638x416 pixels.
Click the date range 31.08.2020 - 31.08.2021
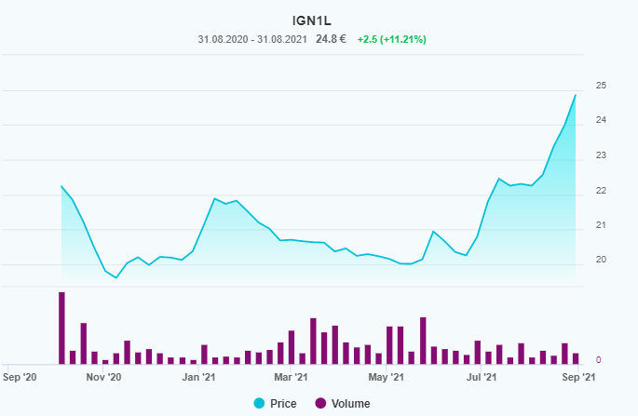[x=252, y=39]
